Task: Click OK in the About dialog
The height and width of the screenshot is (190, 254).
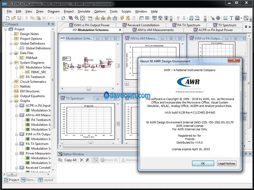Action: tap(203, 163)
